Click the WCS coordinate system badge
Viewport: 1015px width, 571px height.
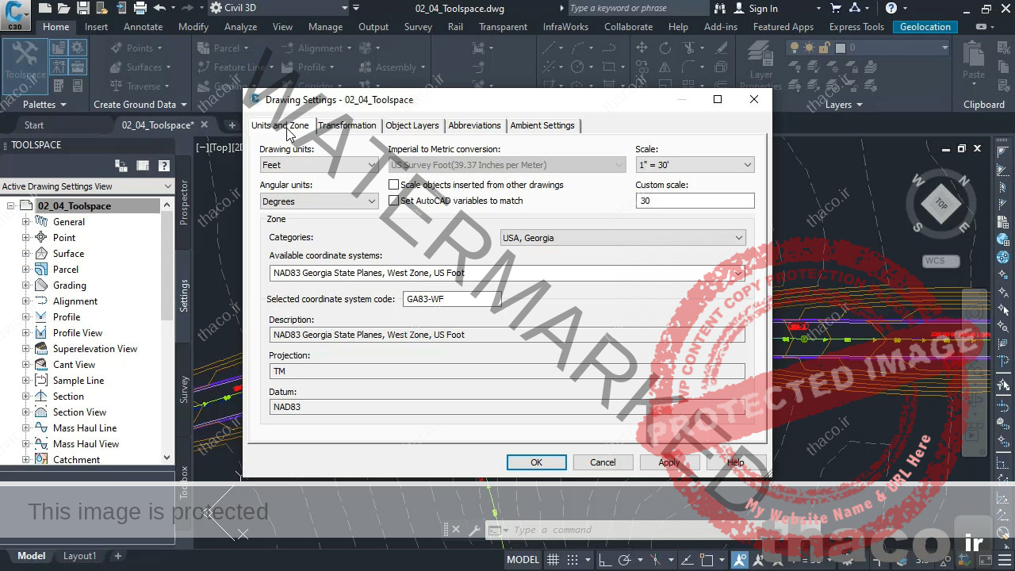[940, 261]
